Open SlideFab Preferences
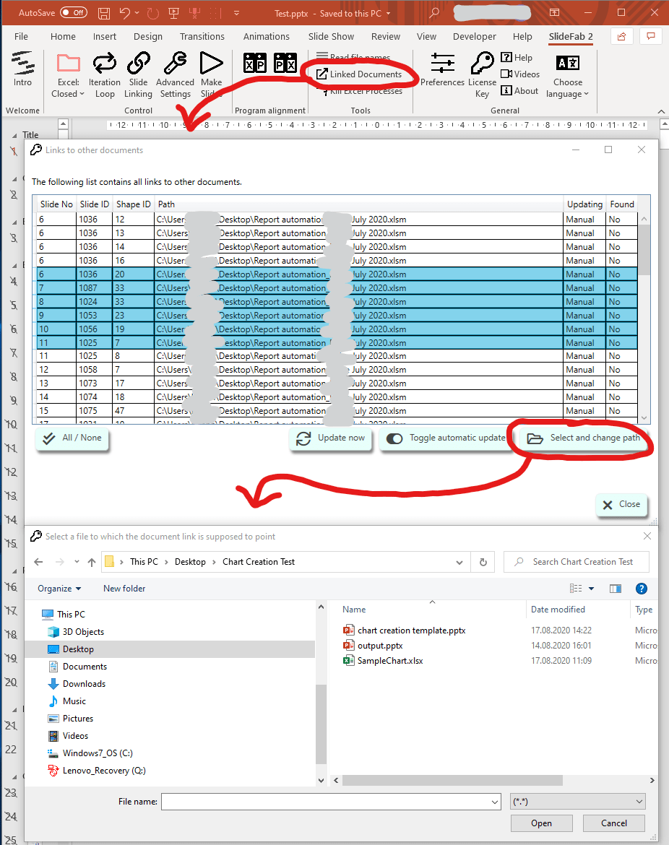The width and height of the screenshot is (669, 845). tap(442, 72)
